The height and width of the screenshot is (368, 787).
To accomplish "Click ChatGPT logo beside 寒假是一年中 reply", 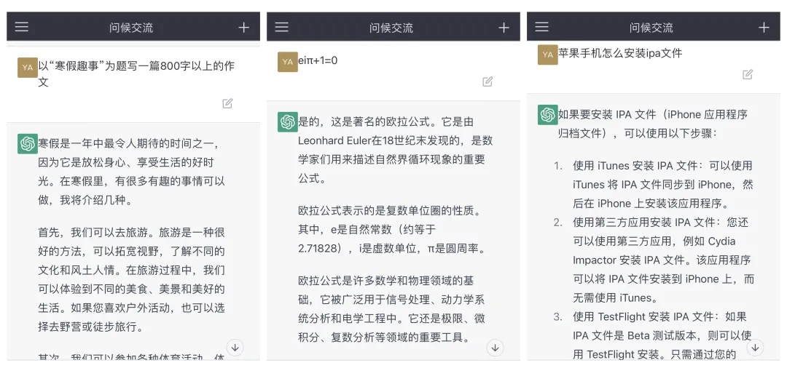I will (28, 143).
